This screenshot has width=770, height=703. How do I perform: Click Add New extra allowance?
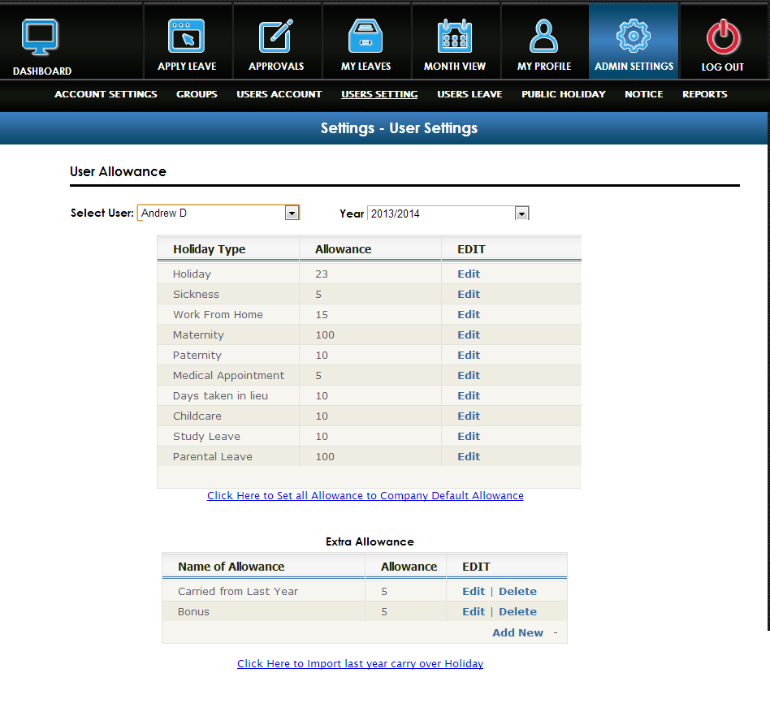(517, 633)
